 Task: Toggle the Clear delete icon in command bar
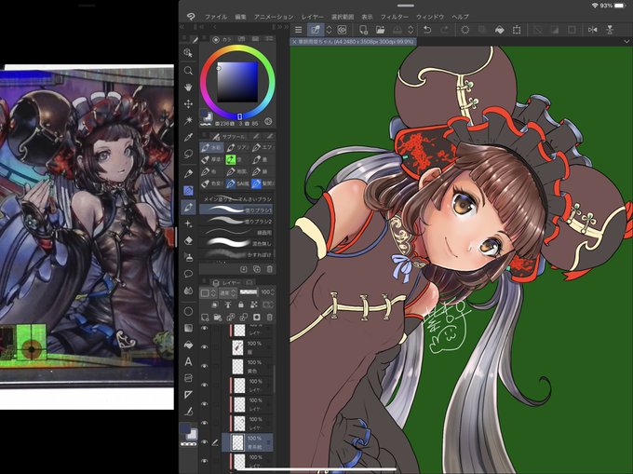tap(465, 30)
